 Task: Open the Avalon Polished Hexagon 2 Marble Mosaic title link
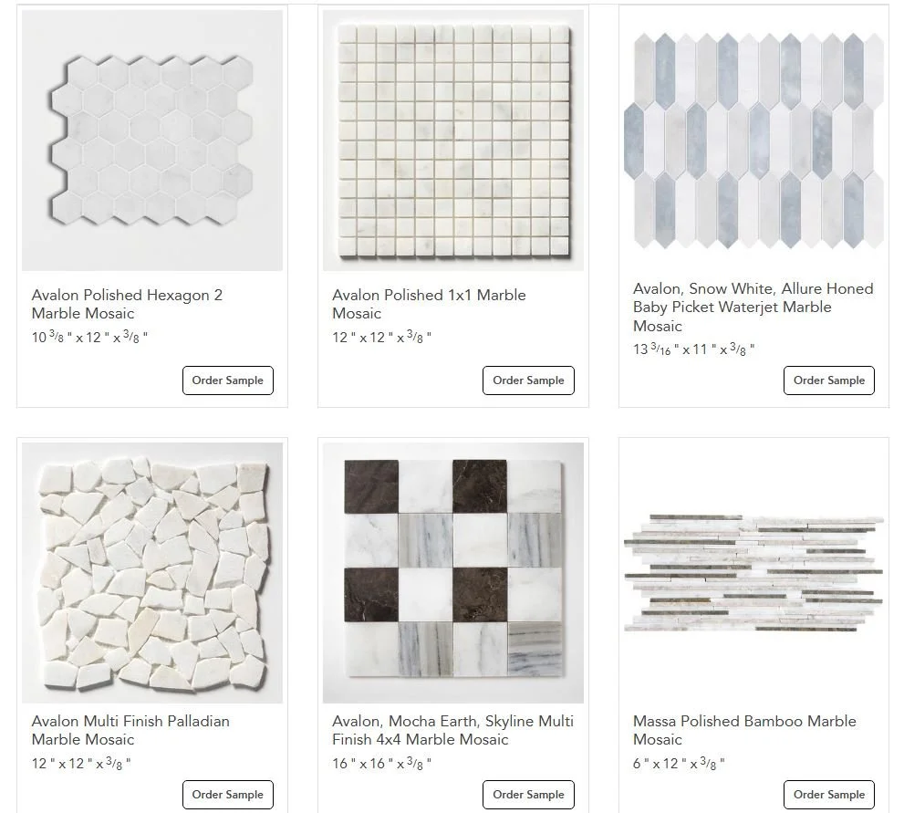(x=127, y=304)
